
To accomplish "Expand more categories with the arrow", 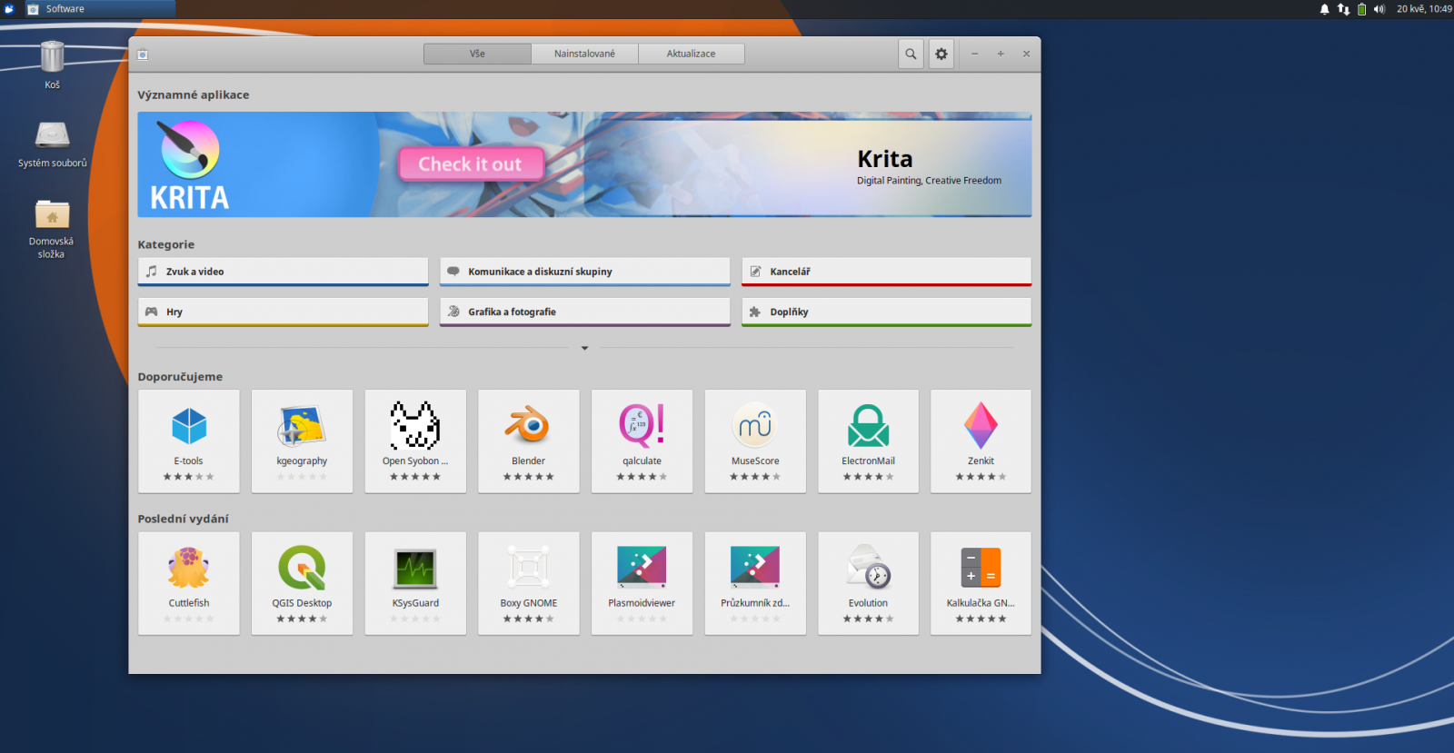I will point(584,348).
